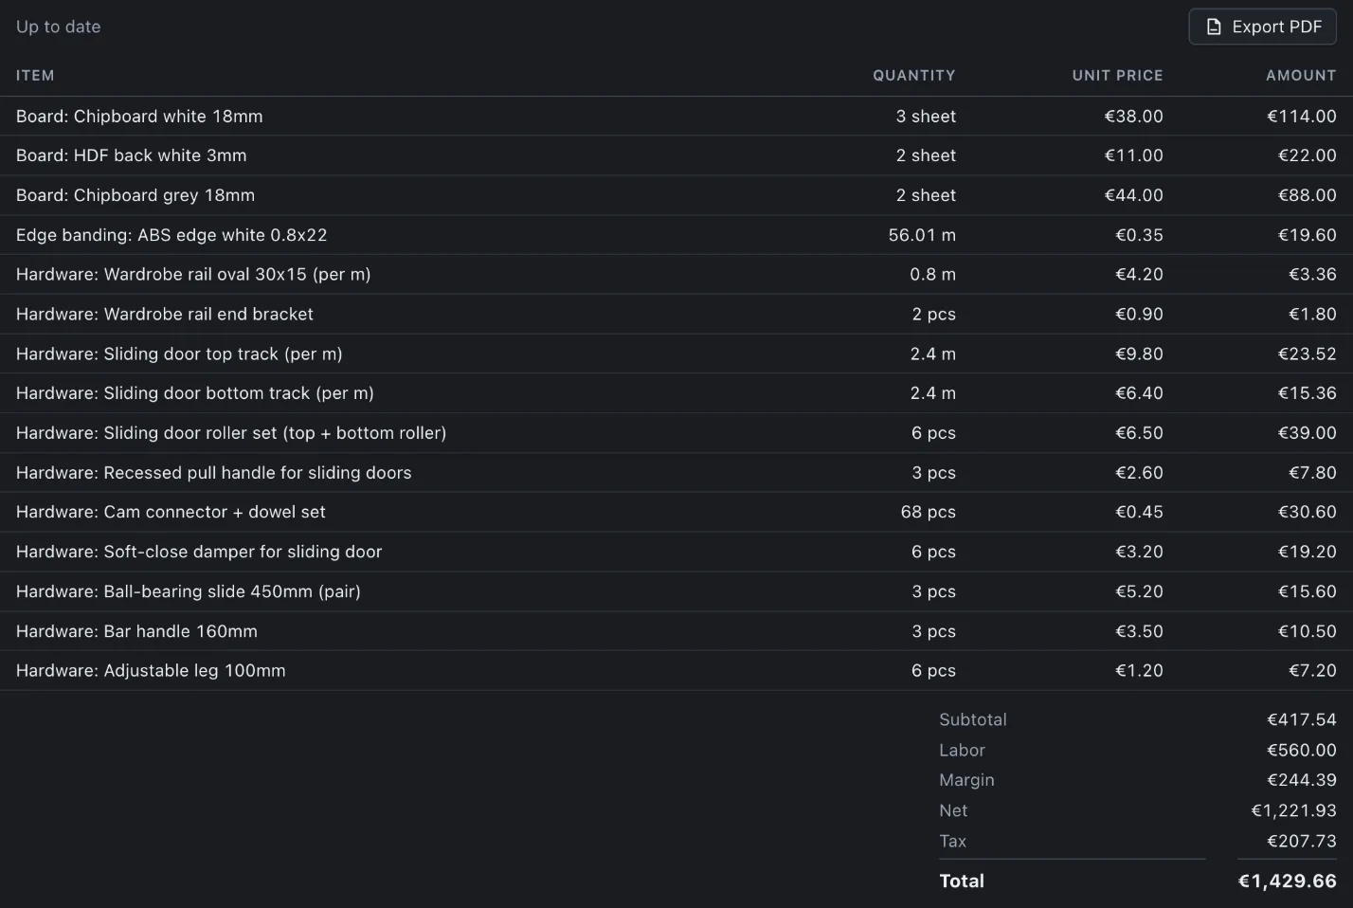Viewport: 1353px width, 908px height.
Task: Select 'Adjustable leg 100mm' item
Action: (x=151, y=670)
